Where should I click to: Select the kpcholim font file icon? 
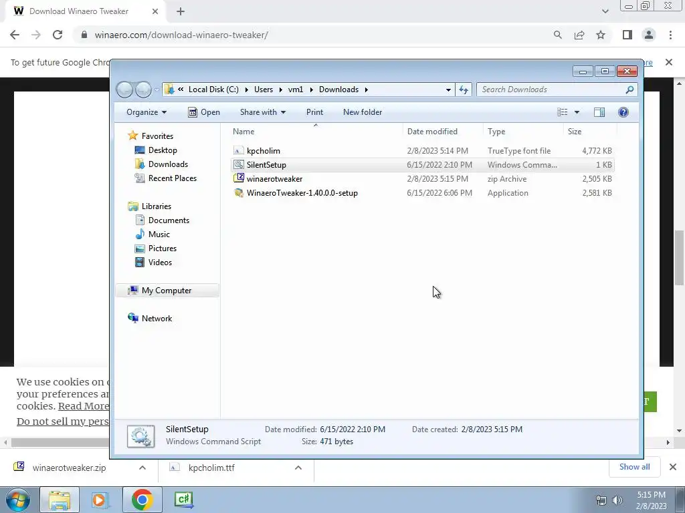pyautogui.click(x=239, y=150)
